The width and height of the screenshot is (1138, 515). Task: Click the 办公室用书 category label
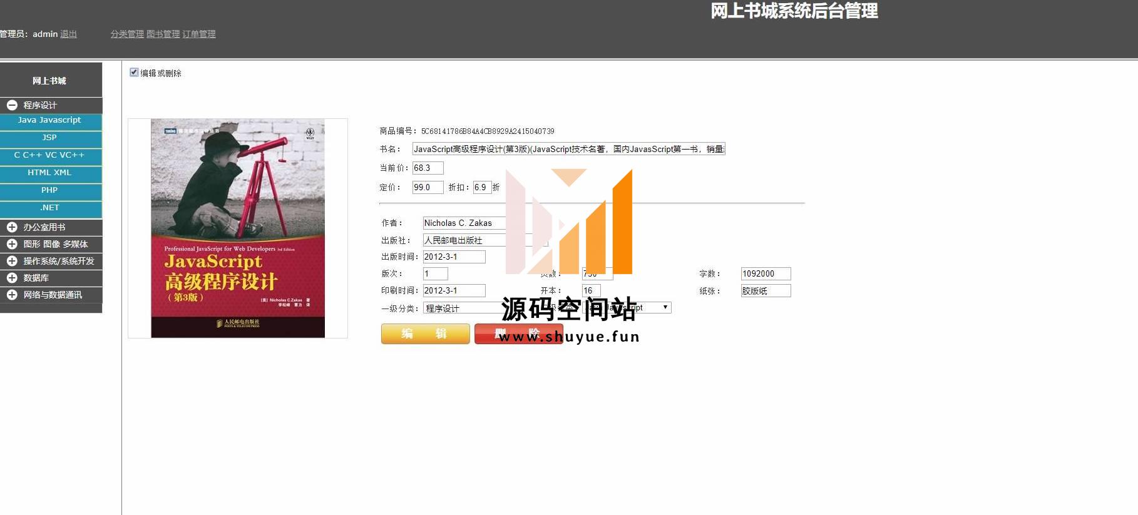pyautogui.click(x=44, y=227)
